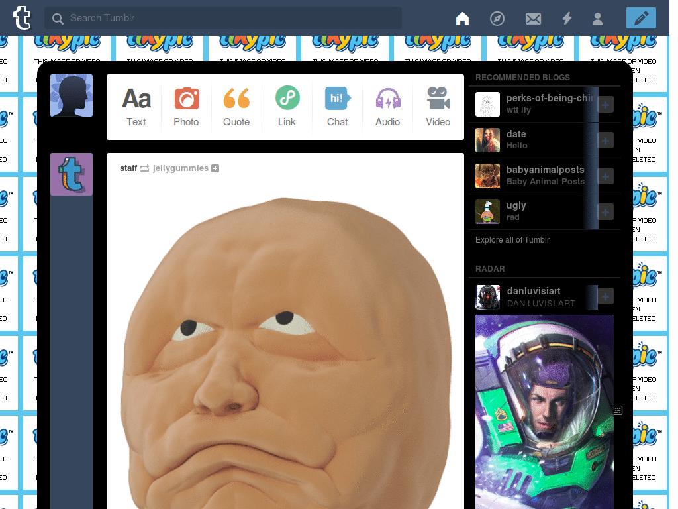The width and height of the screenshot is (678, 509).
Task: Click Explore all of Tumblr link
Action: coord(512,240)
